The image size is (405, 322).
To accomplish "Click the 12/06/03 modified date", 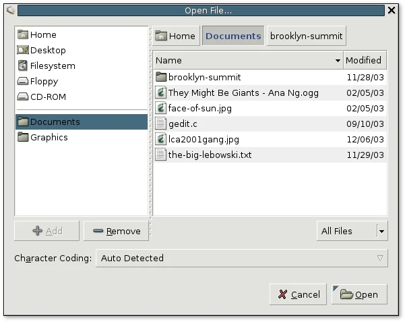I will tap(365, 140).
